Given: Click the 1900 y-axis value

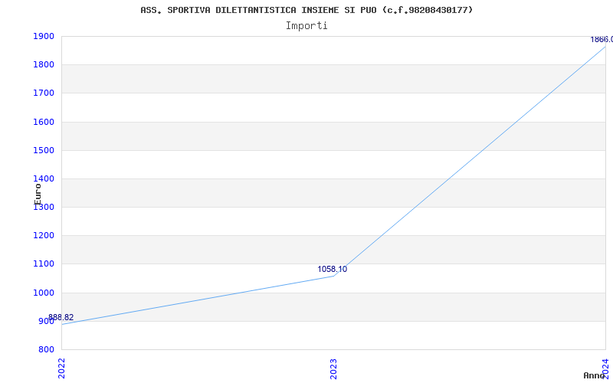Looking at the screenshot, I should click(44, 36).
